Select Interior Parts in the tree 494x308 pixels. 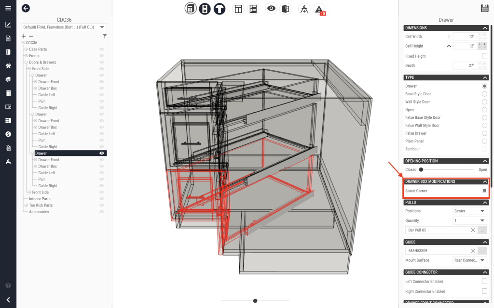pos(40,199)
